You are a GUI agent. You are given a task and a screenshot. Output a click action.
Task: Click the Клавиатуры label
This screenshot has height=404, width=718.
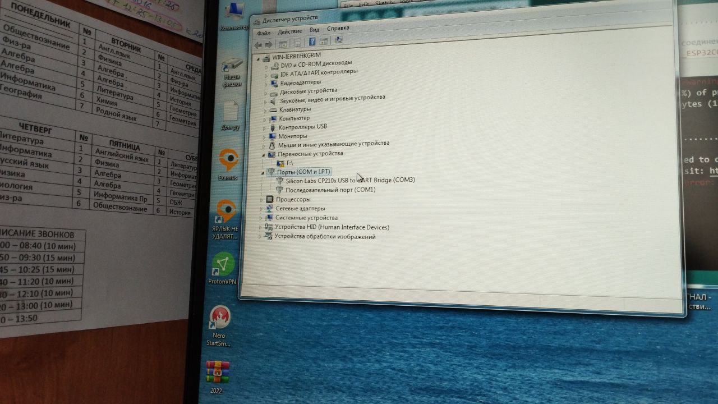coord(294,109)
